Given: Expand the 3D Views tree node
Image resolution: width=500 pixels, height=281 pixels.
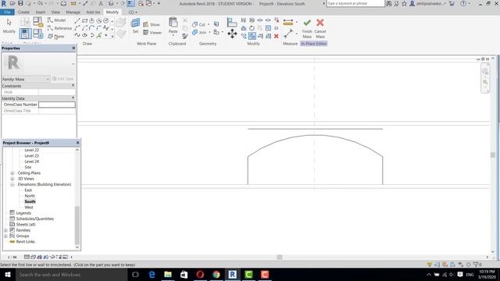Looking at the screenshot, I should 12,179.
